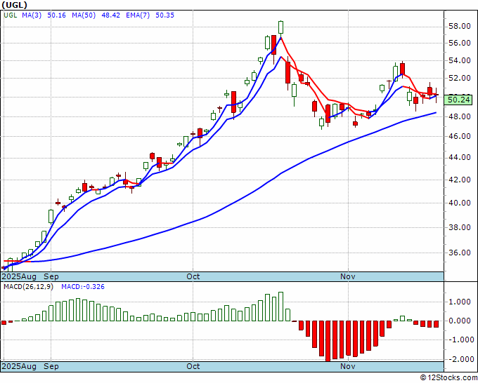
Task: Click the 44.00 price axis label
Action: 460,157
